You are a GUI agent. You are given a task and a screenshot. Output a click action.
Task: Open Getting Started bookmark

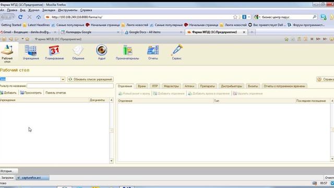pos(11,25)
